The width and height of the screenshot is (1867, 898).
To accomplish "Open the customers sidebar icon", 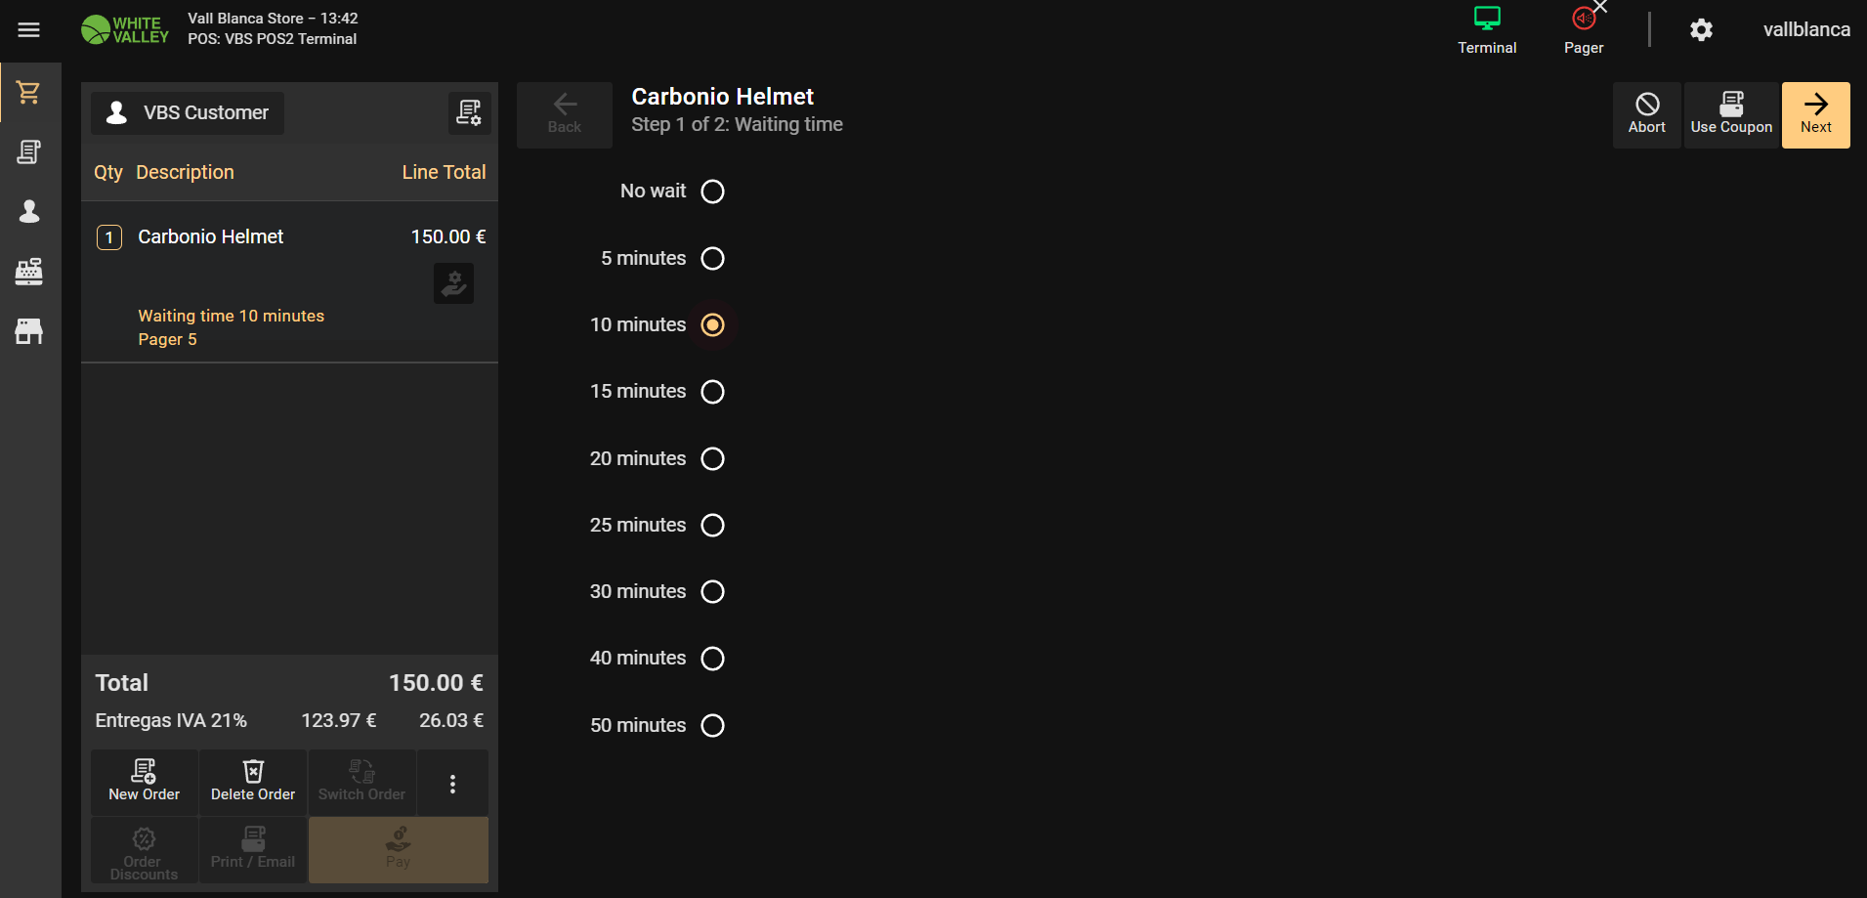I will [x=29, y=212].
